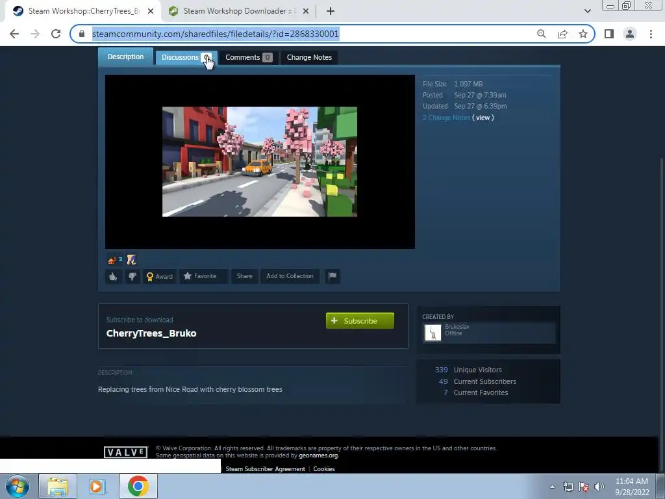665x499 pixels.
Task: Give an Award to this item
Action: [160, 276]
